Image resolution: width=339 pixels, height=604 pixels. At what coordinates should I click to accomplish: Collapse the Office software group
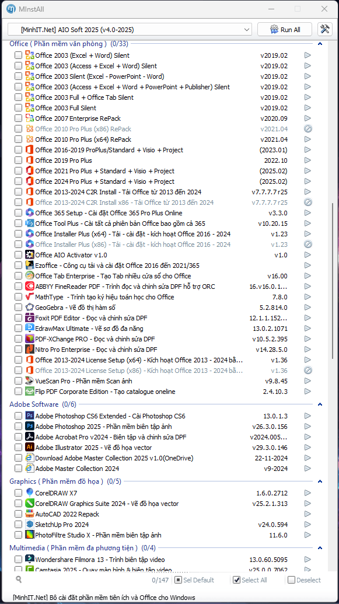[319, 44]
